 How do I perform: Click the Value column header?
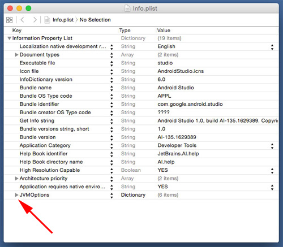pos(164,31)
